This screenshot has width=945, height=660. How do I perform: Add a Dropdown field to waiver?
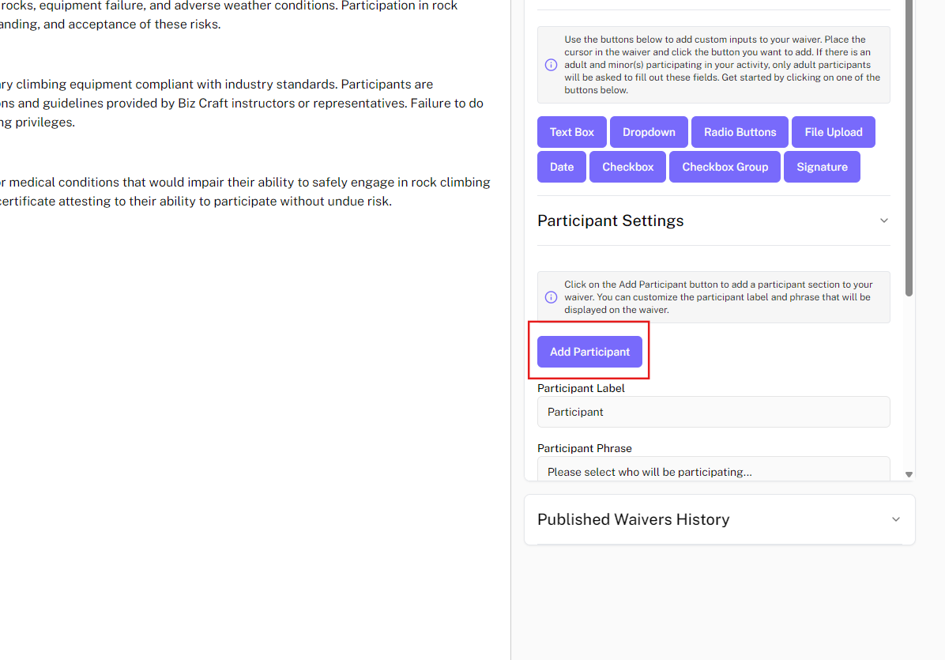pos(649,132)
